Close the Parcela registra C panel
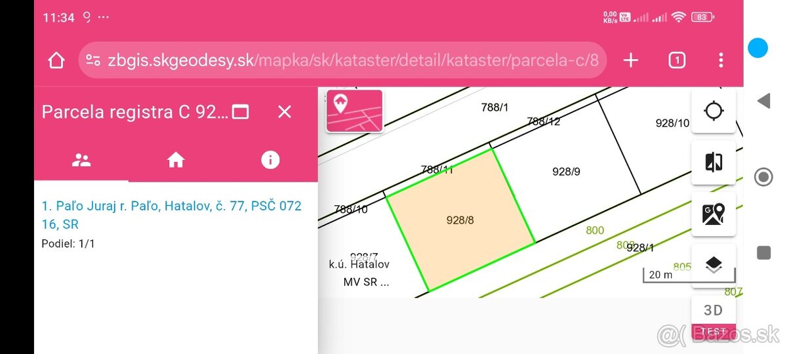Viewport: 787px width, 354px height. click(x=284, y=112)
